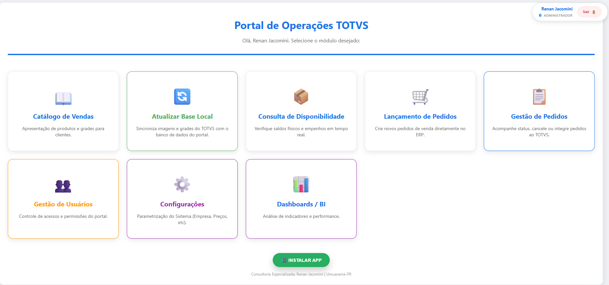Viewport: 609px width, 285px height.
Task: Click the gear icon for Configurações
Action: (182, 185)
